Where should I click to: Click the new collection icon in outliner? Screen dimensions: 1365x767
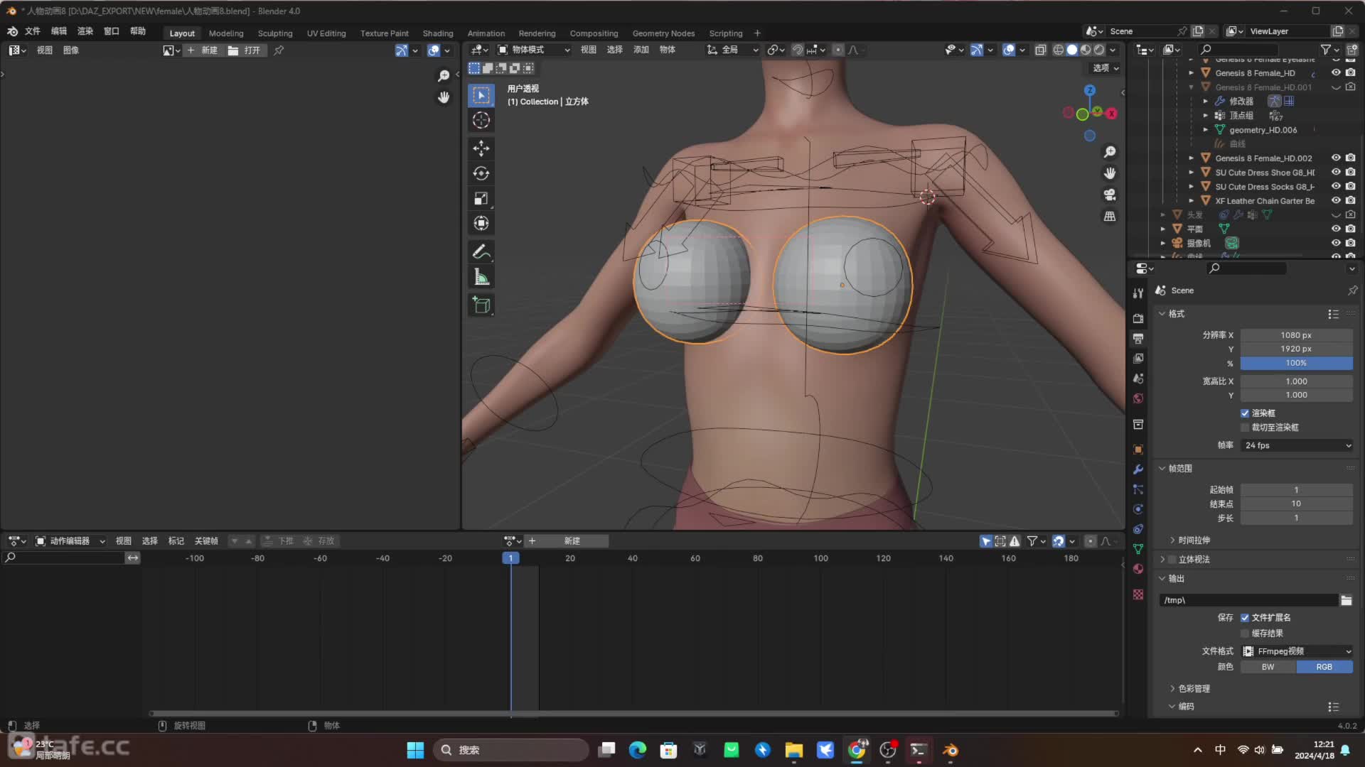point(1351,50)
